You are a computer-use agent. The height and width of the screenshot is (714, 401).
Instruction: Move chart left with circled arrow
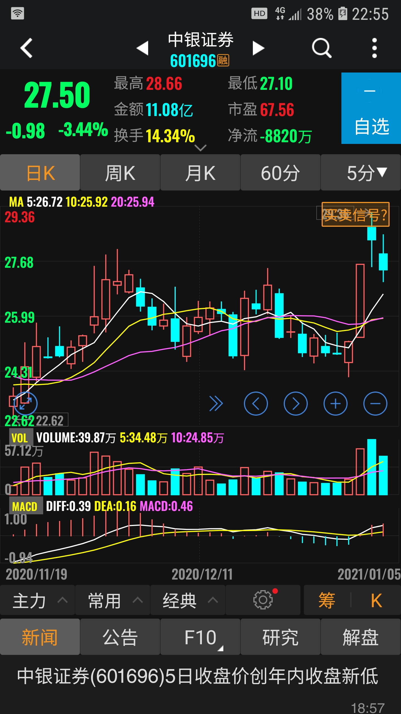tap(256, 404)
